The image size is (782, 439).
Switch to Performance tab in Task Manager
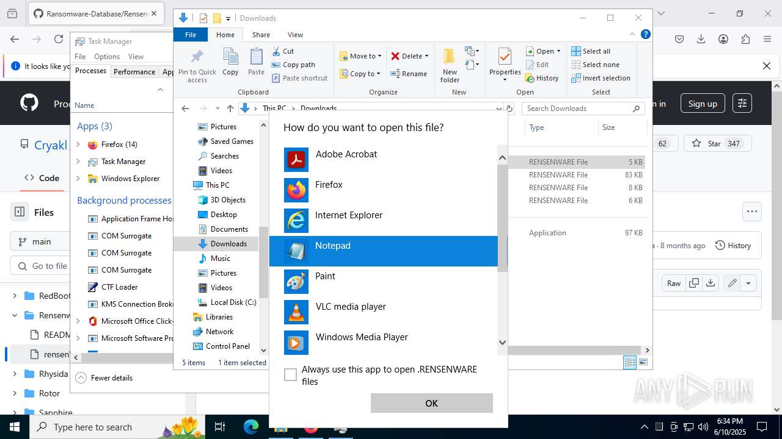click(134, 71)
